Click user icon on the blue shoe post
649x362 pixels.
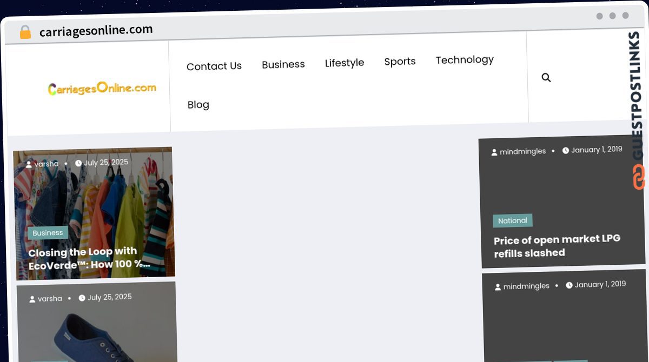coord(32,299)
